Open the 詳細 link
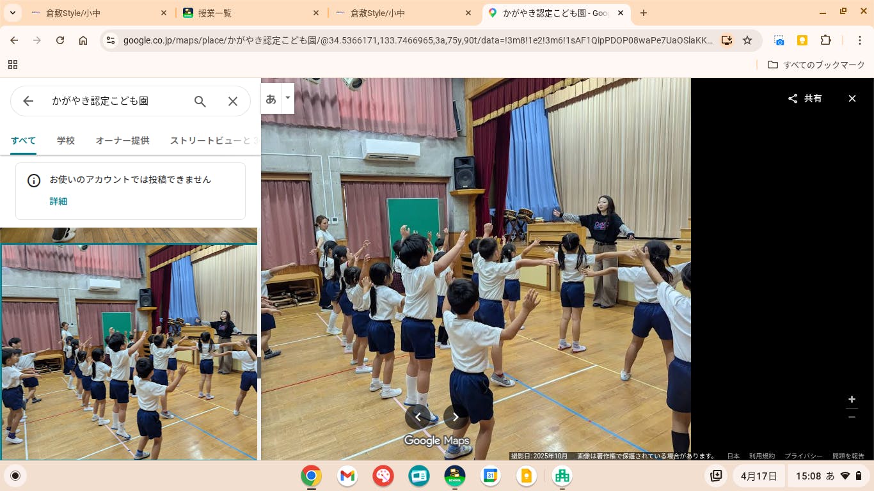 click(x=58, y=201)
